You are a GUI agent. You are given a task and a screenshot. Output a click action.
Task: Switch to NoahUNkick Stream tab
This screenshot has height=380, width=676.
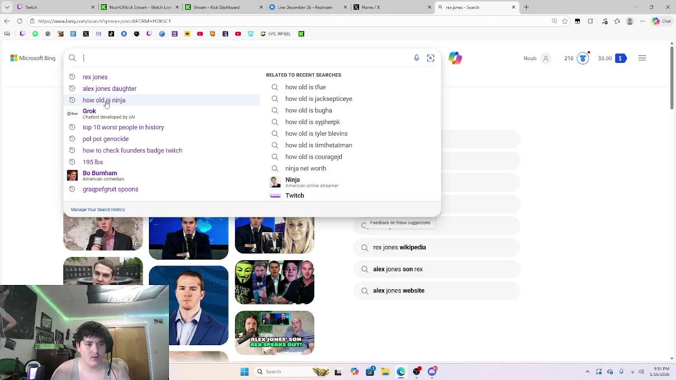pos(139,7)
